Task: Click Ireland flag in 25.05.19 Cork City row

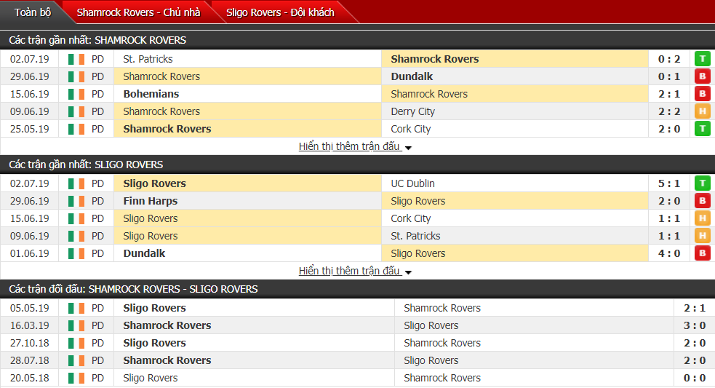Action: click(76, 129)
